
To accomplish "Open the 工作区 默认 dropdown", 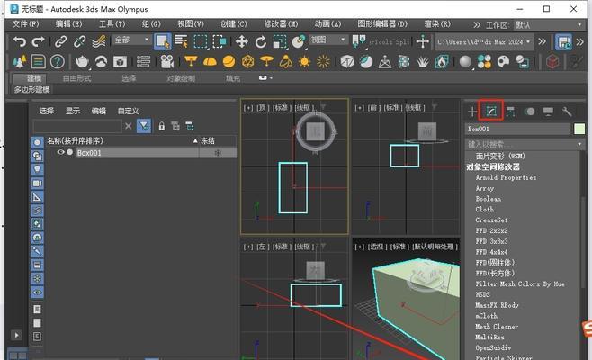I will click(549, 25).
